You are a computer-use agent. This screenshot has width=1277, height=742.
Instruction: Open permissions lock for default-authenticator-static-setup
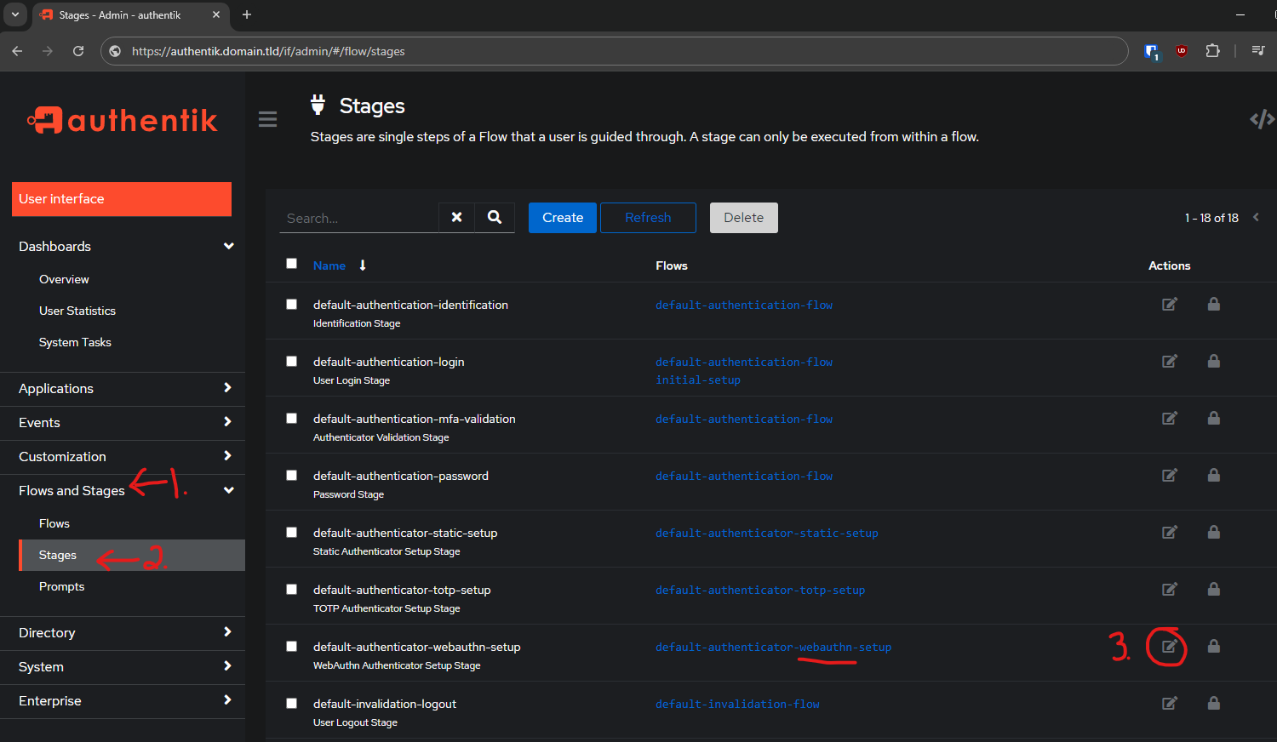(x=1214, y=532)
